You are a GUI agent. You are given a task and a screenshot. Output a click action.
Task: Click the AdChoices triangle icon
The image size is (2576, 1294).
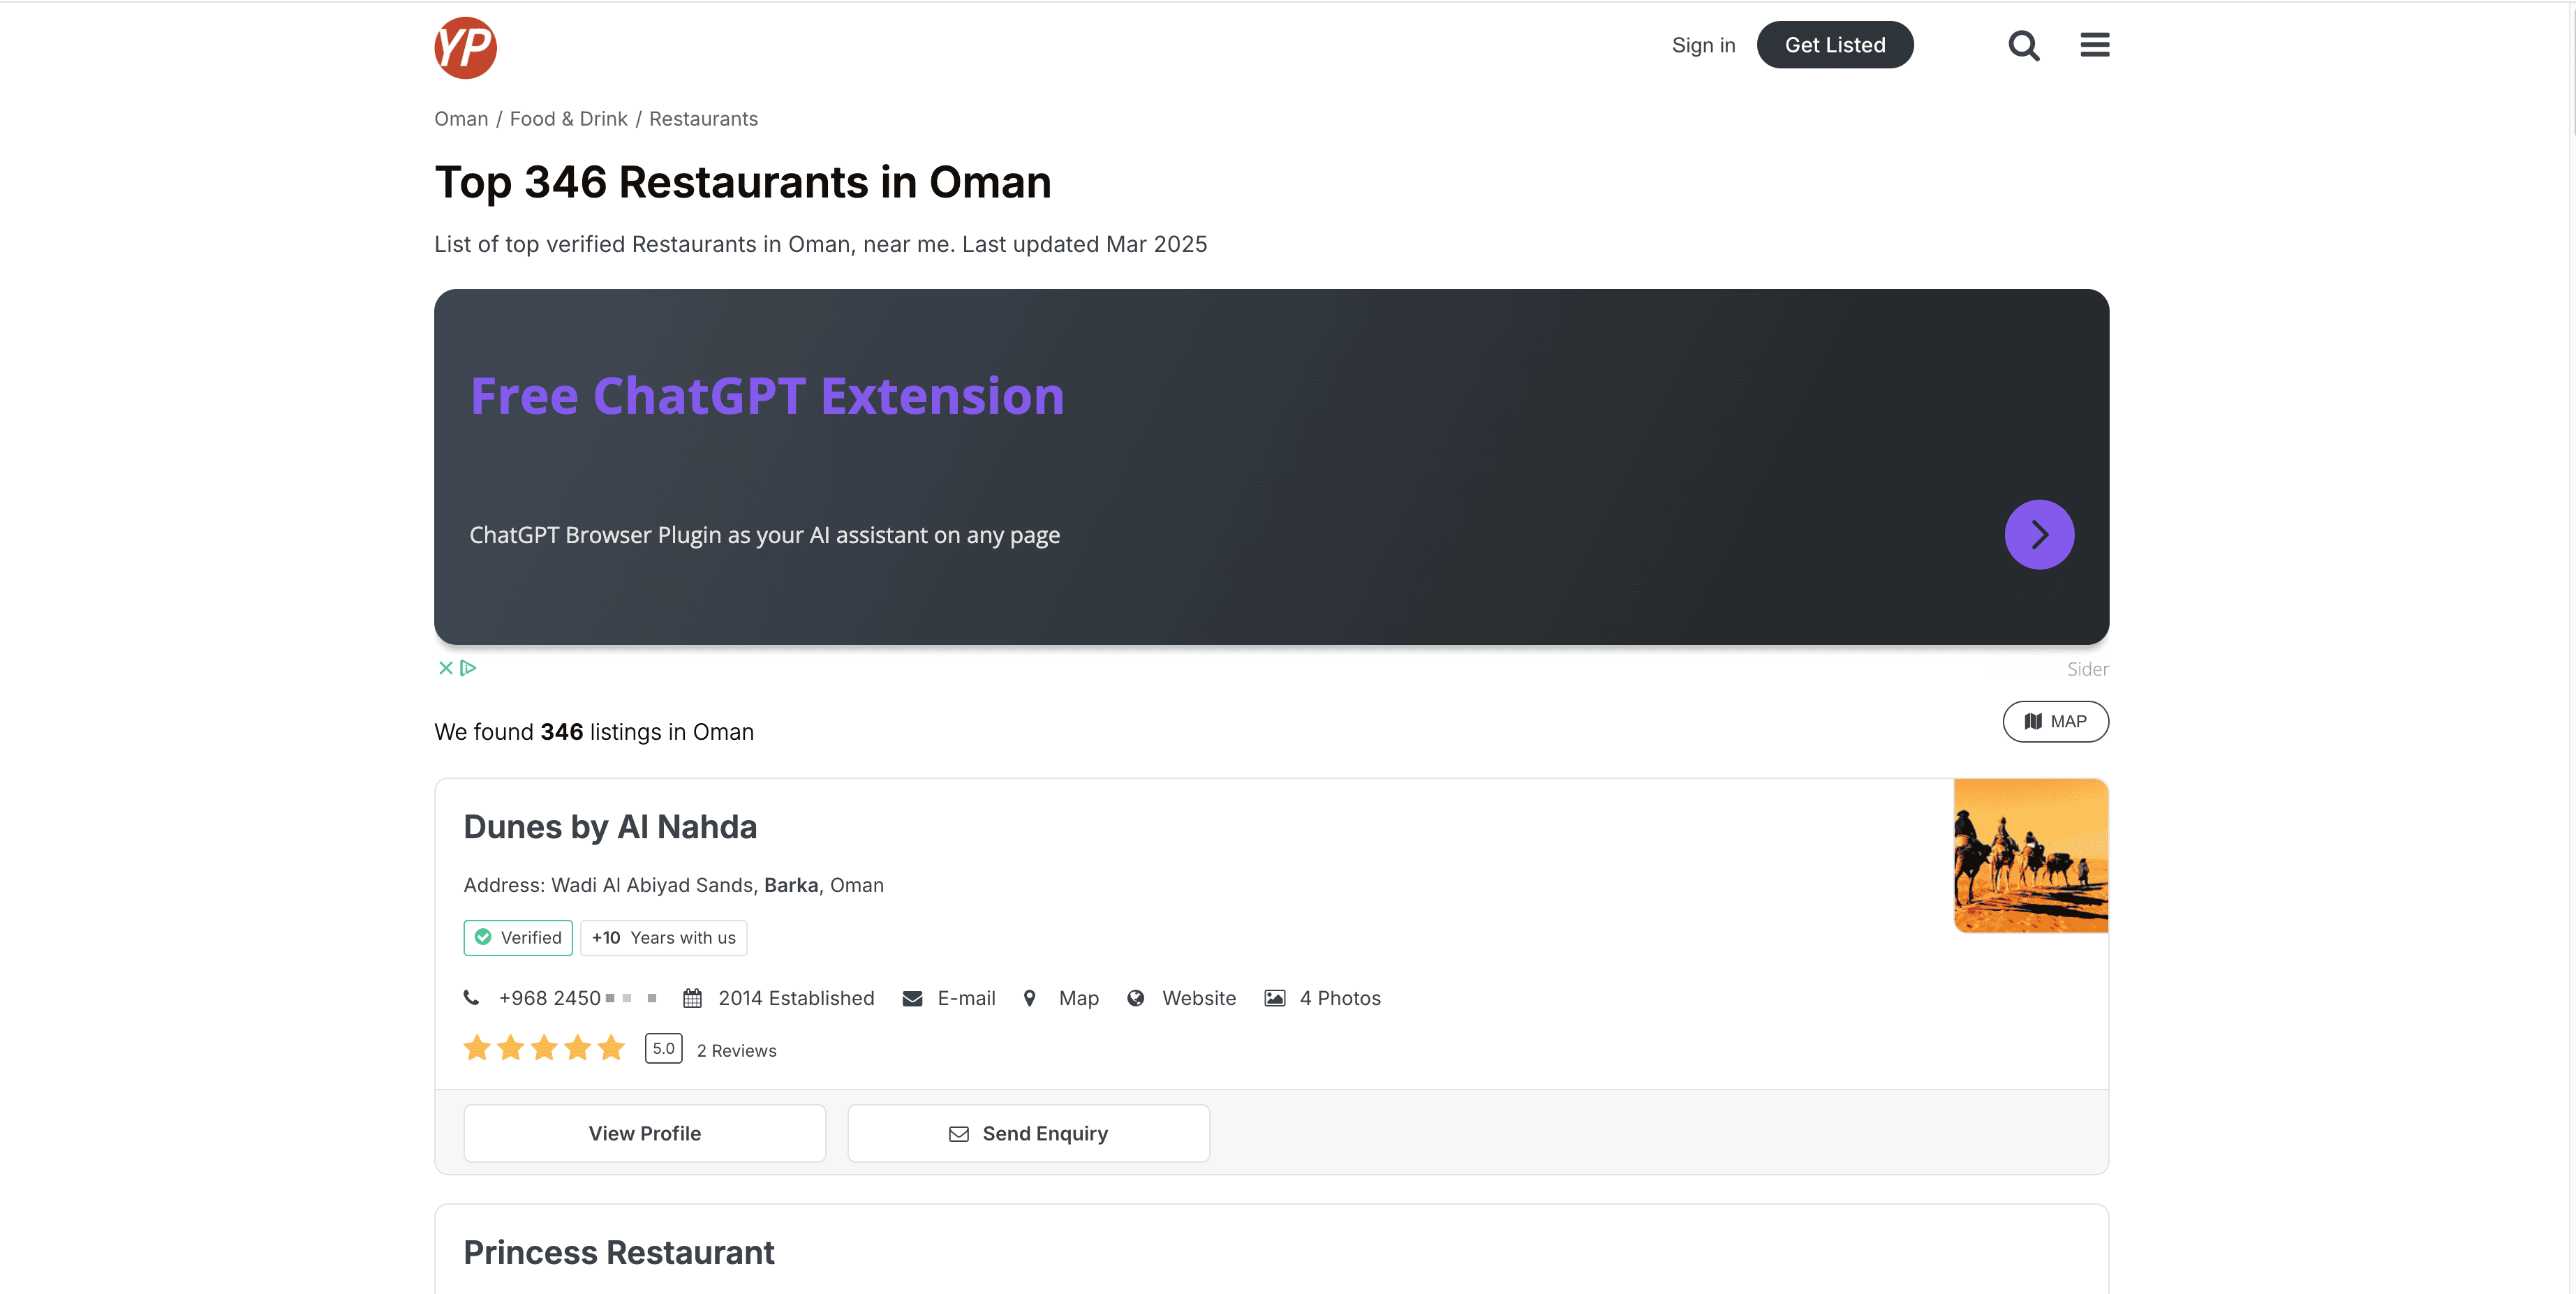pyautogui.click(x=468, y=668)
